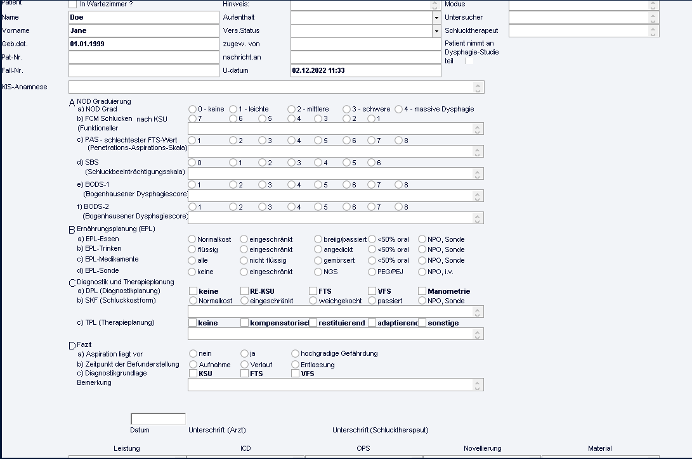Click the scroll arrows of the Untersucher field

pyautogui.click(x=653, y=18)
